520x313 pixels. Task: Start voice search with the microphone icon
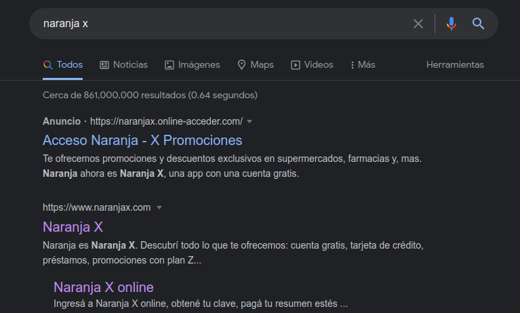tap(451, 24)
